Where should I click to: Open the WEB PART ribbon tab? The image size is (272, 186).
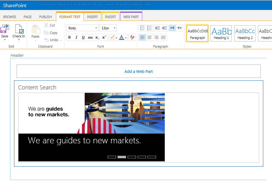pyautogui.click(x=131, y=17)
